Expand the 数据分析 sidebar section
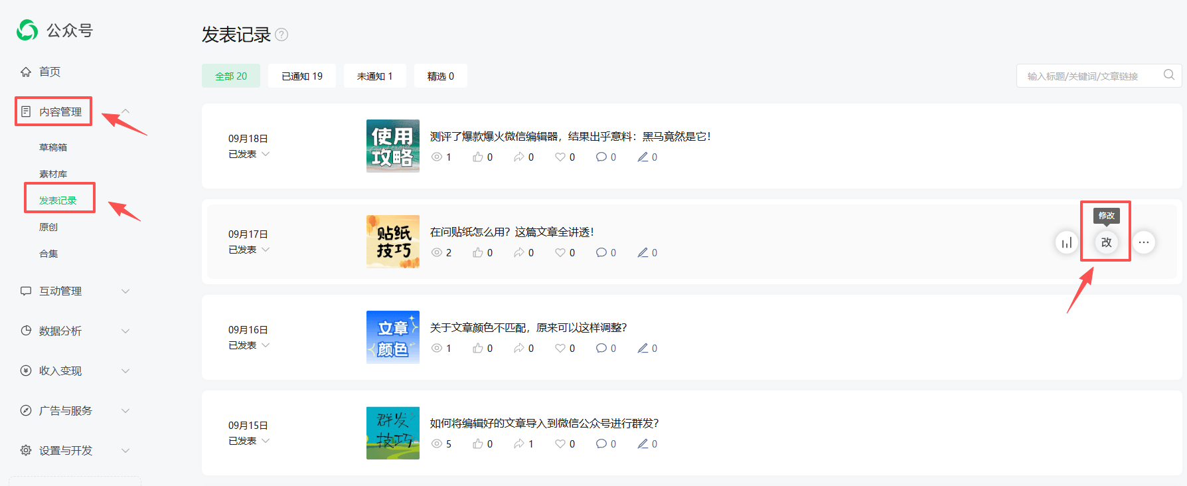The image size is (1187, 486). click(125, 331)
